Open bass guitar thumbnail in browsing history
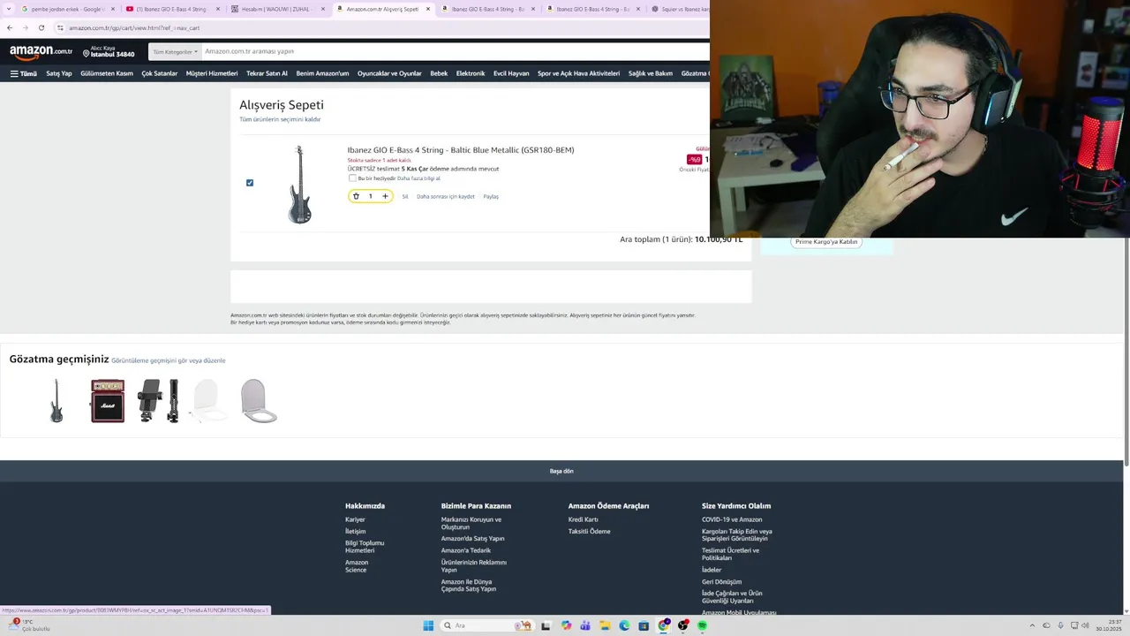1130x636 pixels. coord(56,401)
